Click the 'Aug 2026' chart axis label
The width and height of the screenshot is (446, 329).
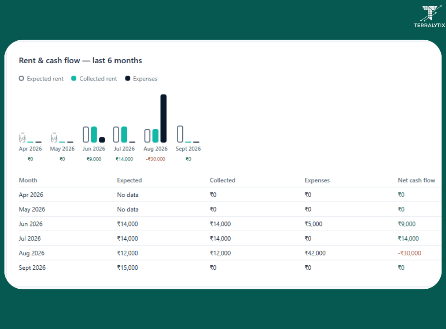[156, 149]
